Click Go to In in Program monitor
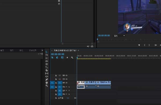The width and height of the screenshot is (161, 105). (x=156, y=45)
